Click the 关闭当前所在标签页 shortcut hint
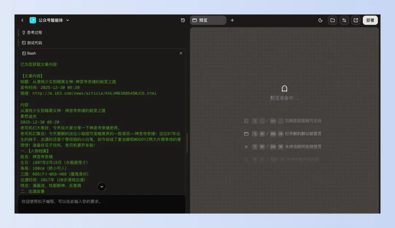Image resolution: width=395 pixels, height=228 pixels. [303, 147]
